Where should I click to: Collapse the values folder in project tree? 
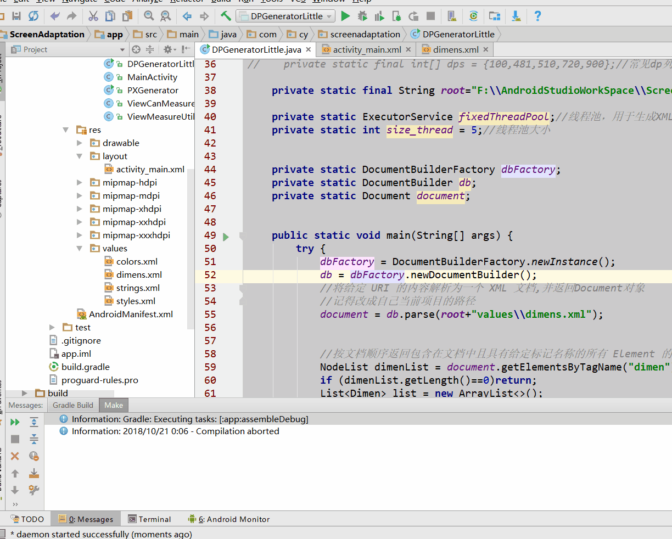[x=80, y=249]
